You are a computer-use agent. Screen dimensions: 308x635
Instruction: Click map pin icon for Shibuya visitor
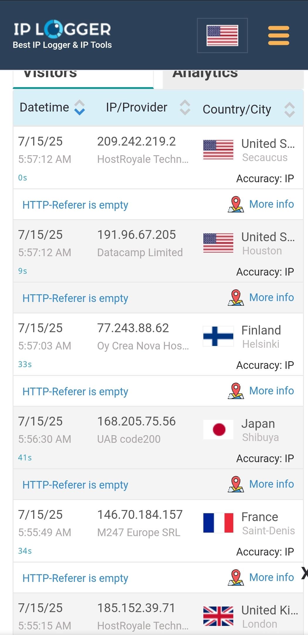point(236,484)
